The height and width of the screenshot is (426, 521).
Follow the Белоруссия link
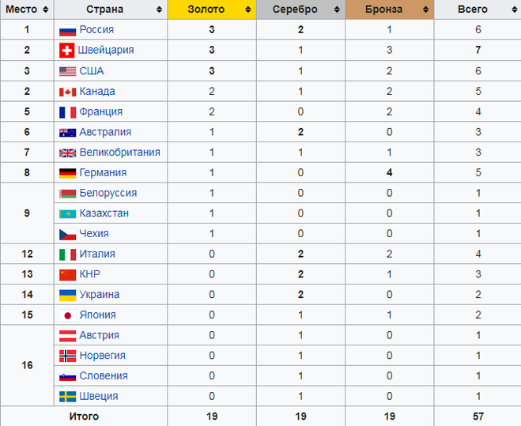pyautogui.click(x=108, y=194)
